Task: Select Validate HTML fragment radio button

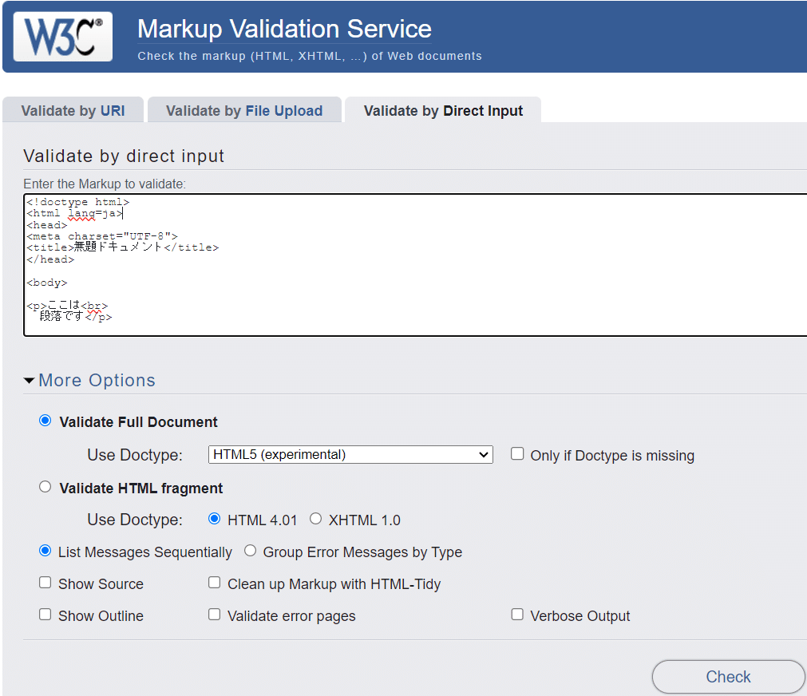Action: 45,486
